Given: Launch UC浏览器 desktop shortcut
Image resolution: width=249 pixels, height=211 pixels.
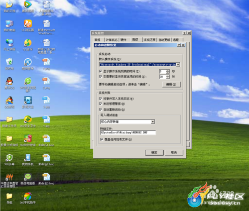Looking at the screenshot, I should [28, 24].
